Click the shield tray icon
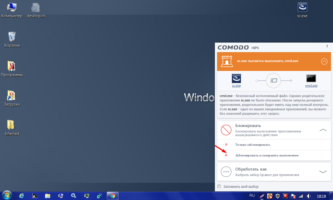The image size is (333, 200). (x=278, y=196)
